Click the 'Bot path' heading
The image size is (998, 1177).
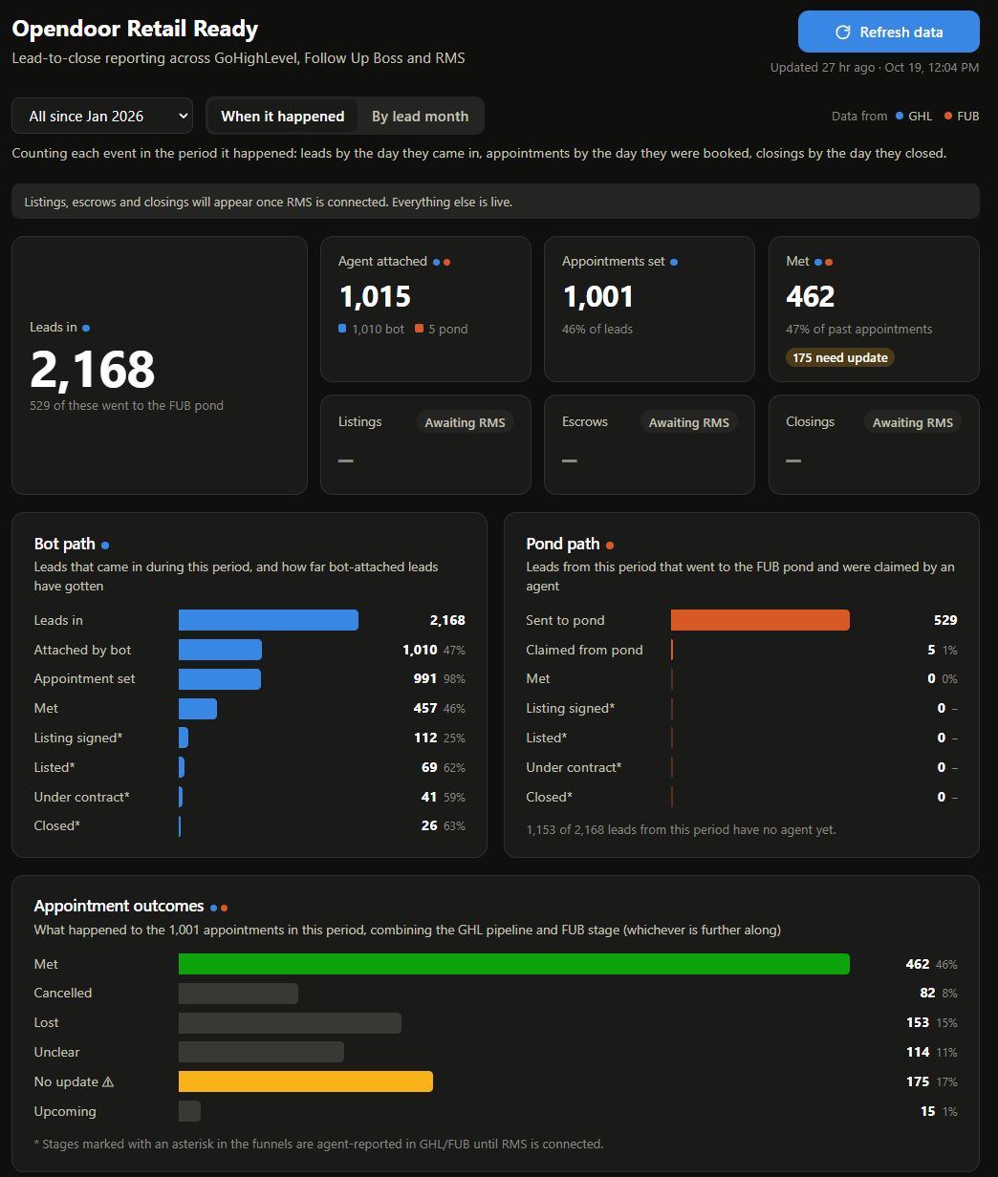click(x=64, y=544)
